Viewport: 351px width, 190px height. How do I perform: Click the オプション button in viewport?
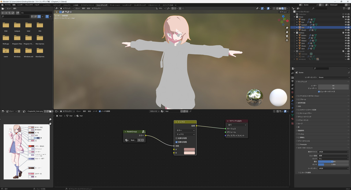(283, 12)
